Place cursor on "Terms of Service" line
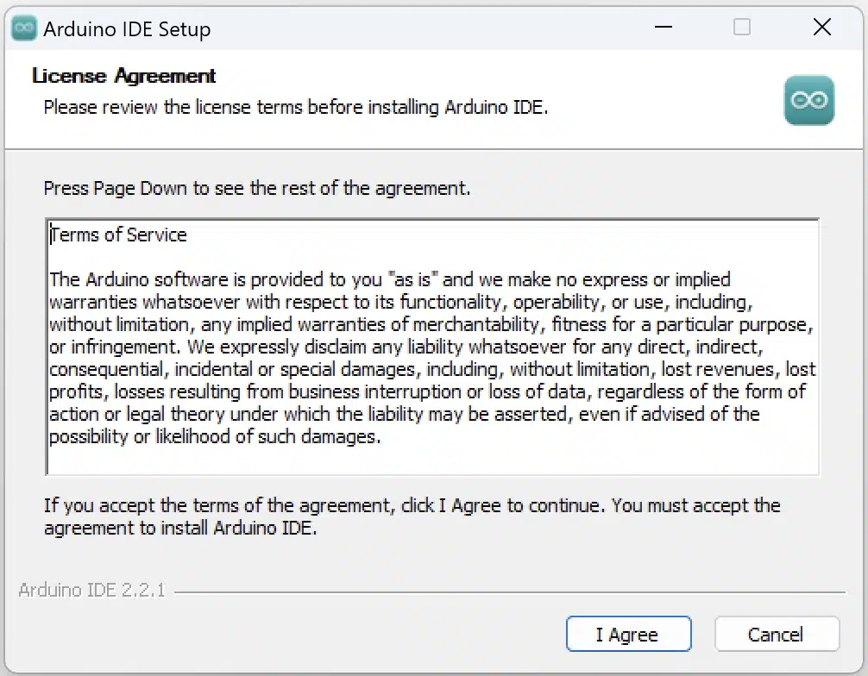 click(x=118, y=235)
